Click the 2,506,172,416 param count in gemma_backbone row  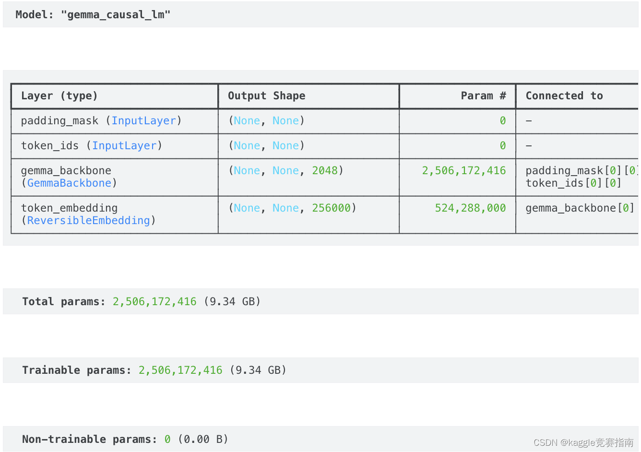coord(464,171)
